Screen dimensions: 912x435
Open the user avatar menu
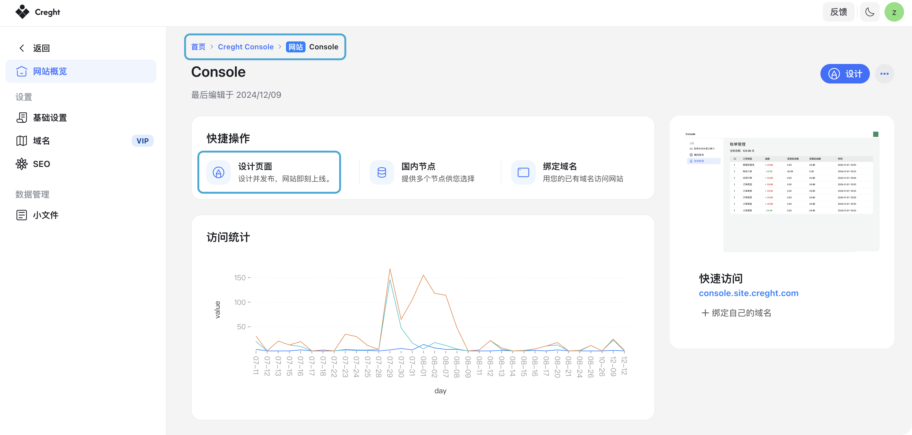[894, 12]
